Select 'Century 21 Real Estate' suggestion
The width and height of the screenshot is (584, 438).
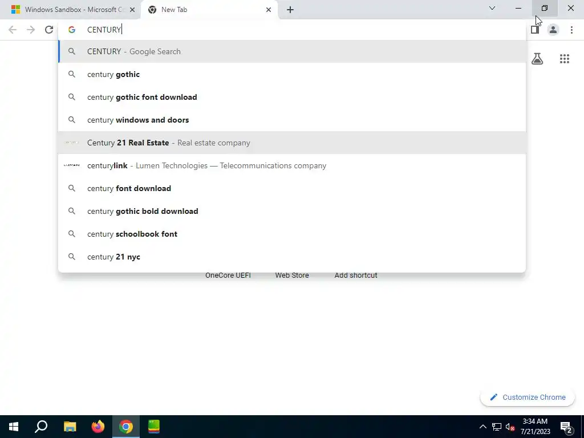[292, 143]
